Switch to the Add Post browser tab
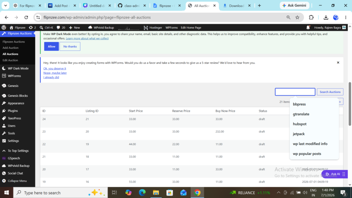 click(x=62, y=5)
